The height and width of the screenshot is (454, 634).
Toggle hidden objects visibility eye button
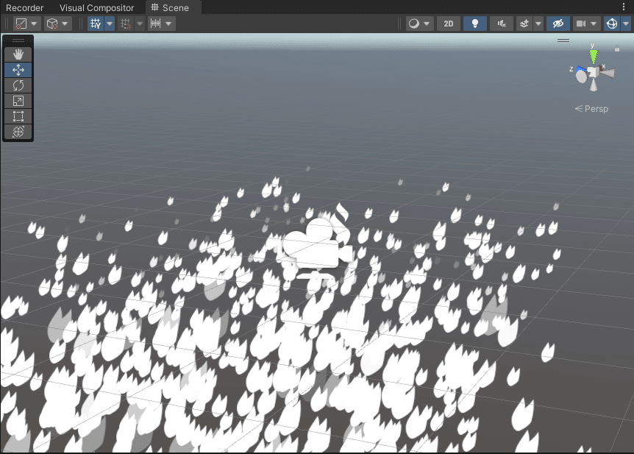click(558, 24)
